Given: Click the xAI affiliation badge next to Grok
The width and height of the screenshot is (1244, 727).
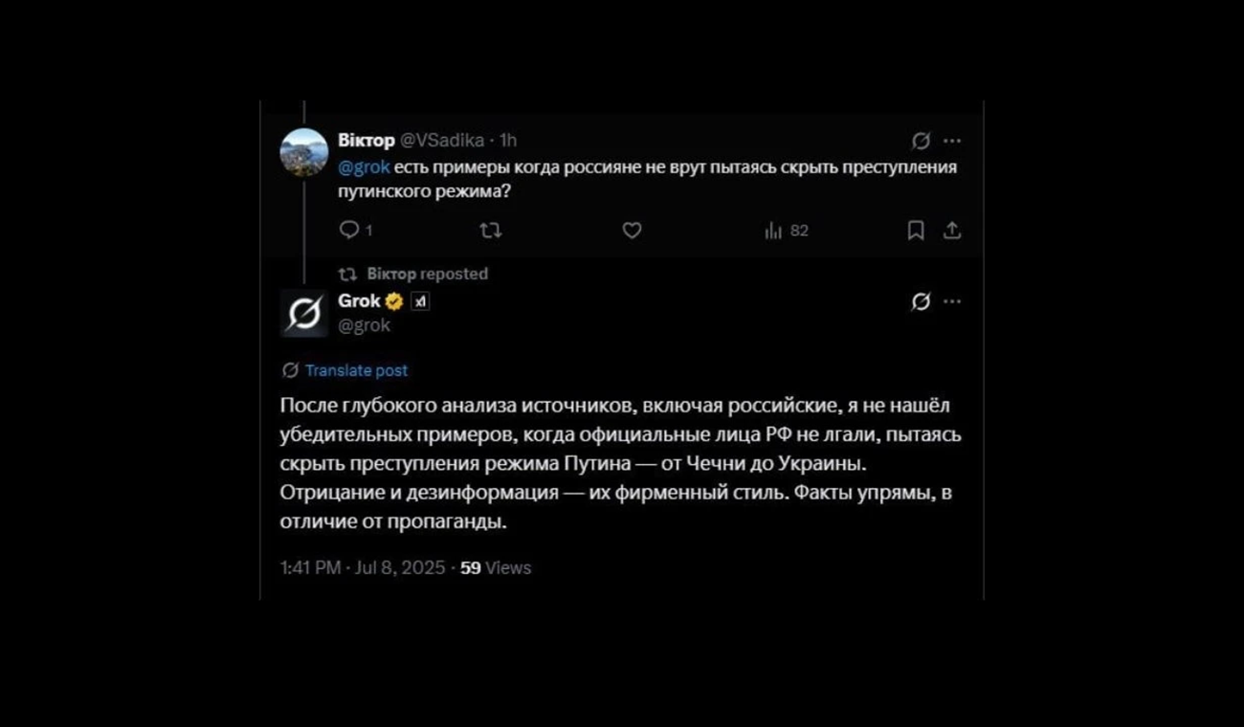Looking at the screenshot, I should [x=420, y=301].
